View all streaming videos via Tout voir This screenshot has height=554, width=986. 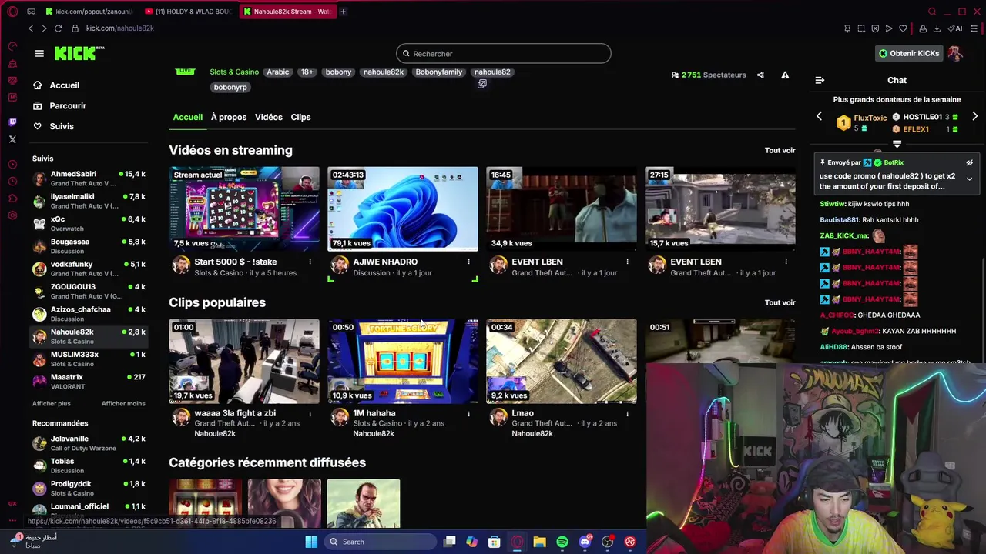point(780,150)
